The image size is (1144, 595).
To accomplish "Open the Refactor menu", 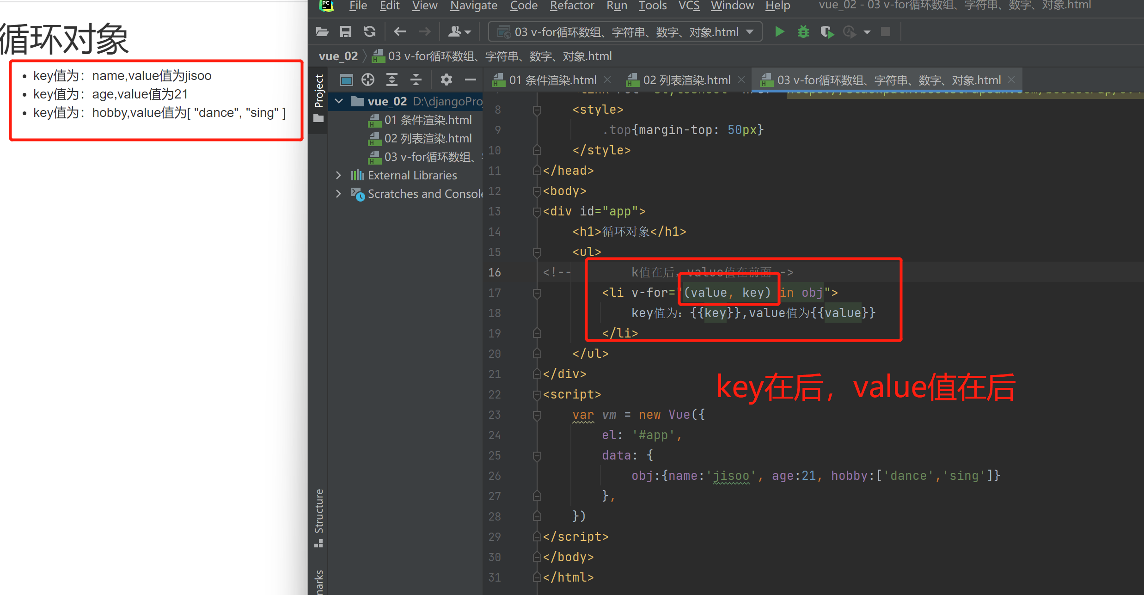I will click(x=572, y=6).
